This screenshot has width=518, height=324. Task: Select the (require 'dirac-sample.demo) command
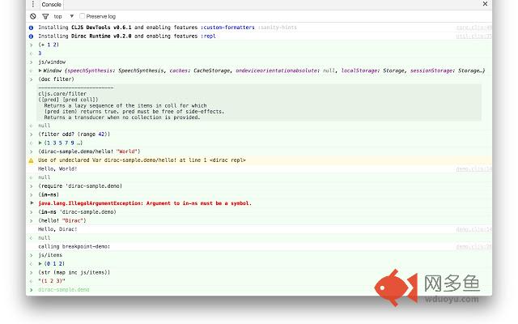(x=80, y=185)
